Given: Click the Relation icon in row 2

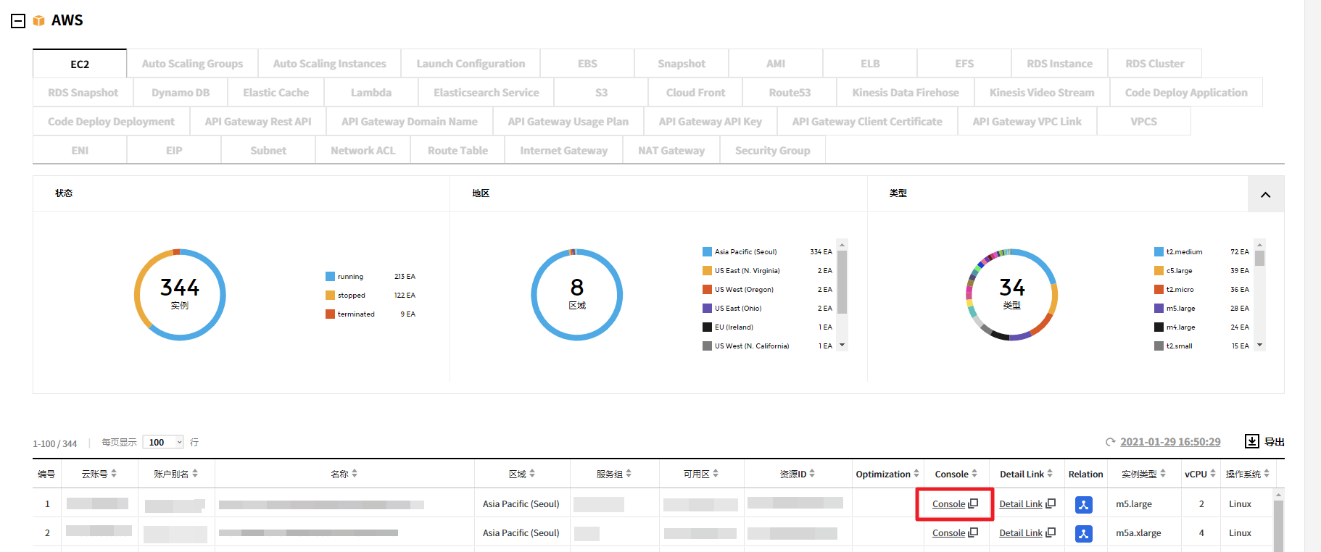Looking at the screenshot, I should click(x=1083, y=534).
